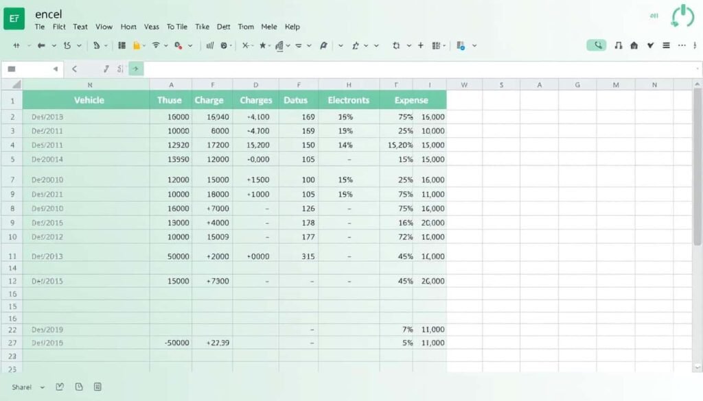Open the hamburger menu icon at right
This screenshot has width=703, height=401.
click(x=666, y=46)
